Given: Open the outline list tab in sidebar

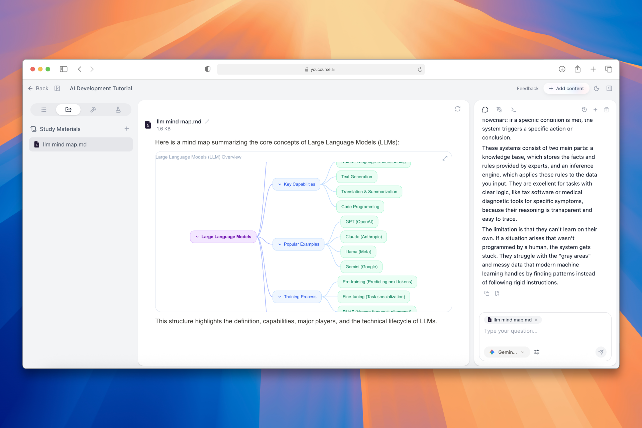Looking at the screenshot, I should point(43,110).
